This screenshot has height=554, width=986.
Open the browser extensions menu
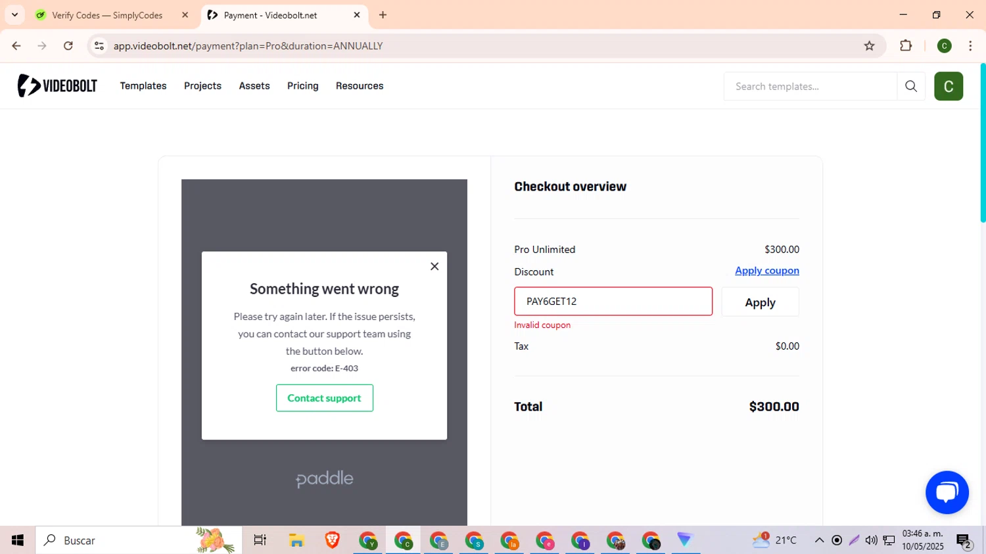(906, 46)
